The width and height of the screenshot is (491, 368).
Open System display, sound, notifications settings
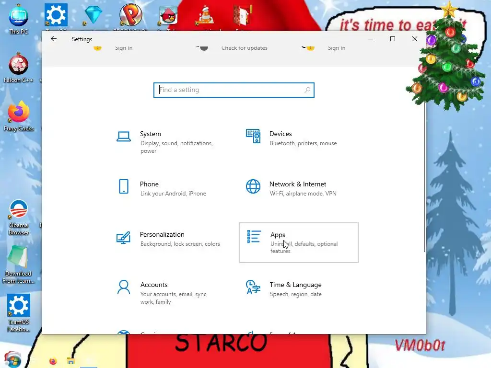coord(169,142)
